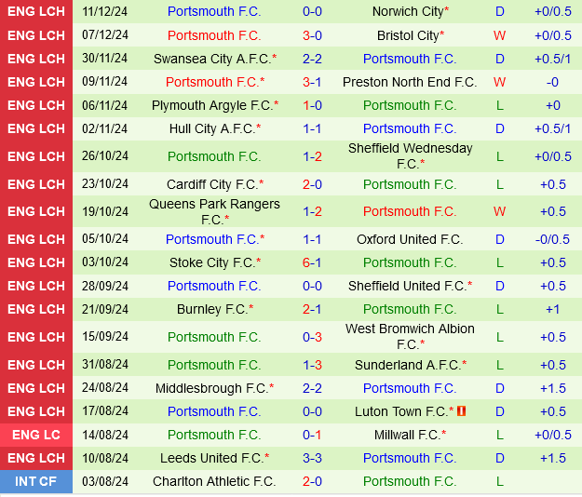Click the ENG LC competition label

click(x=36, y=435)
